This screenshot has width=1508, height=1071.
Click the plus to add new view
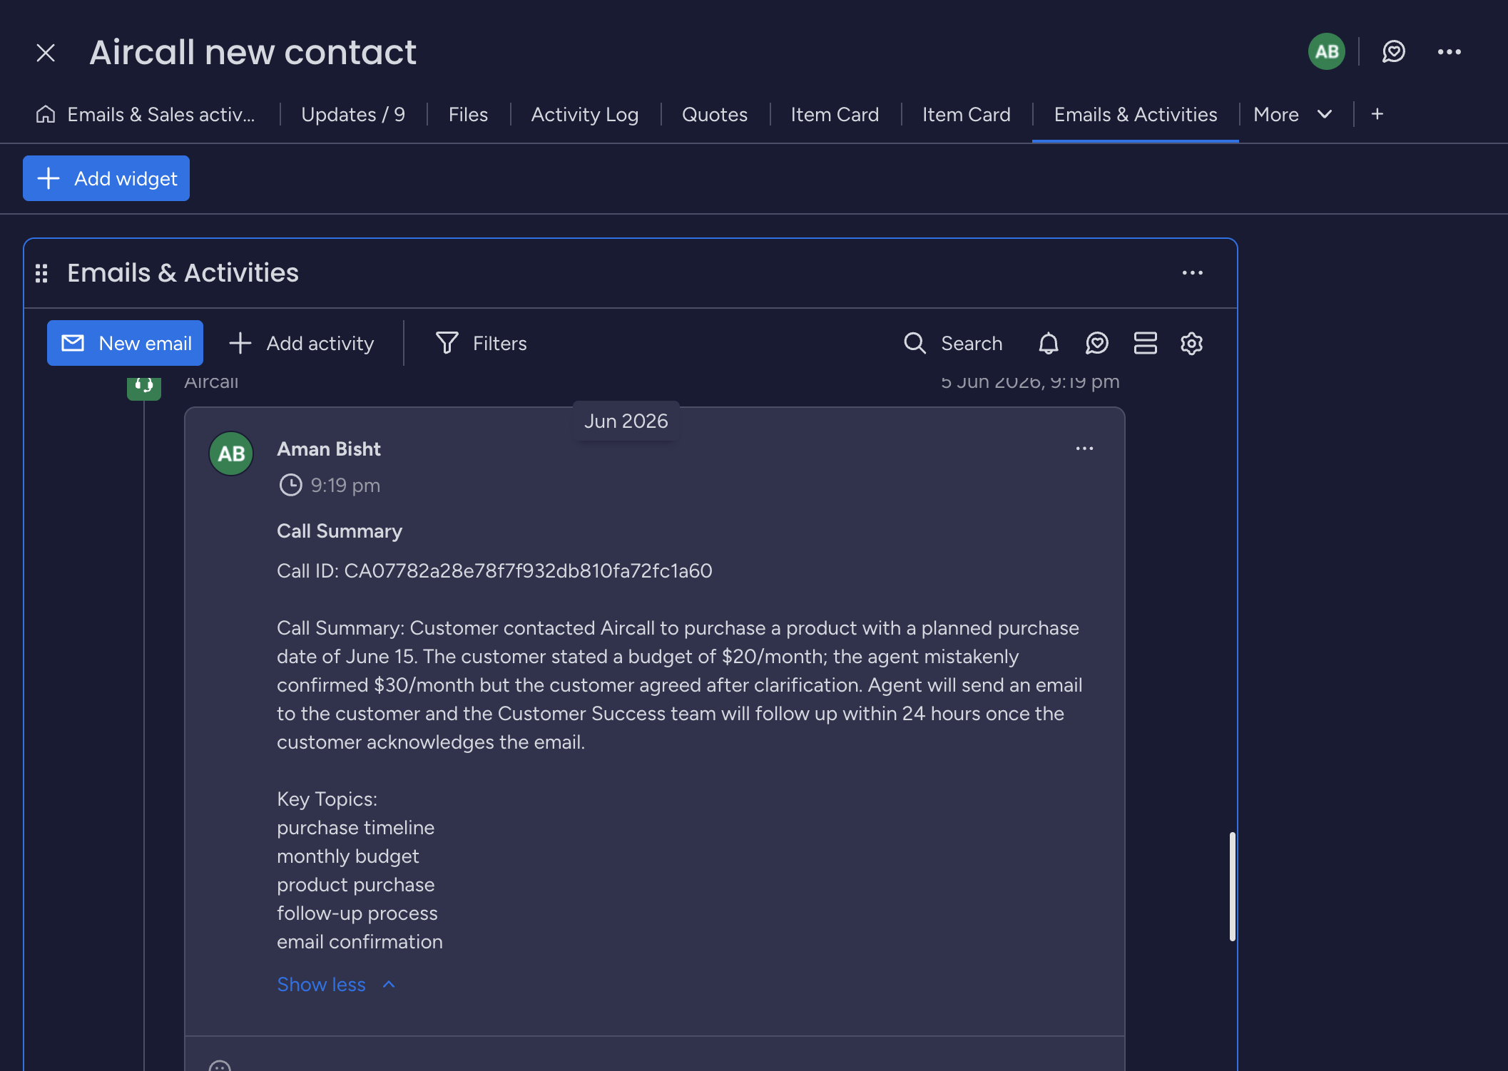pyautogui.click(x=1377, y=114)
